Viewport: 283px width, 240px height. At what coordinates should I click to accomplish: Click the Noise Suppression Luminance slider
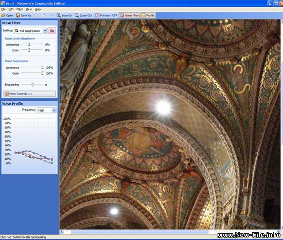click(x=32, y=67)
